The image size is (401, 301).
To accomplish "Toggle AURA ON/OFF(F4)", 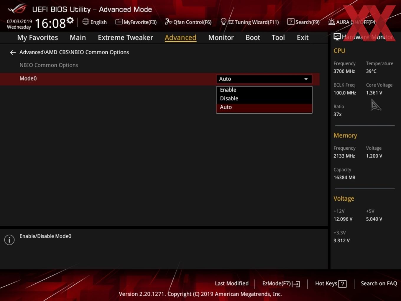I will pyautogui.click(x=352, y=22).
